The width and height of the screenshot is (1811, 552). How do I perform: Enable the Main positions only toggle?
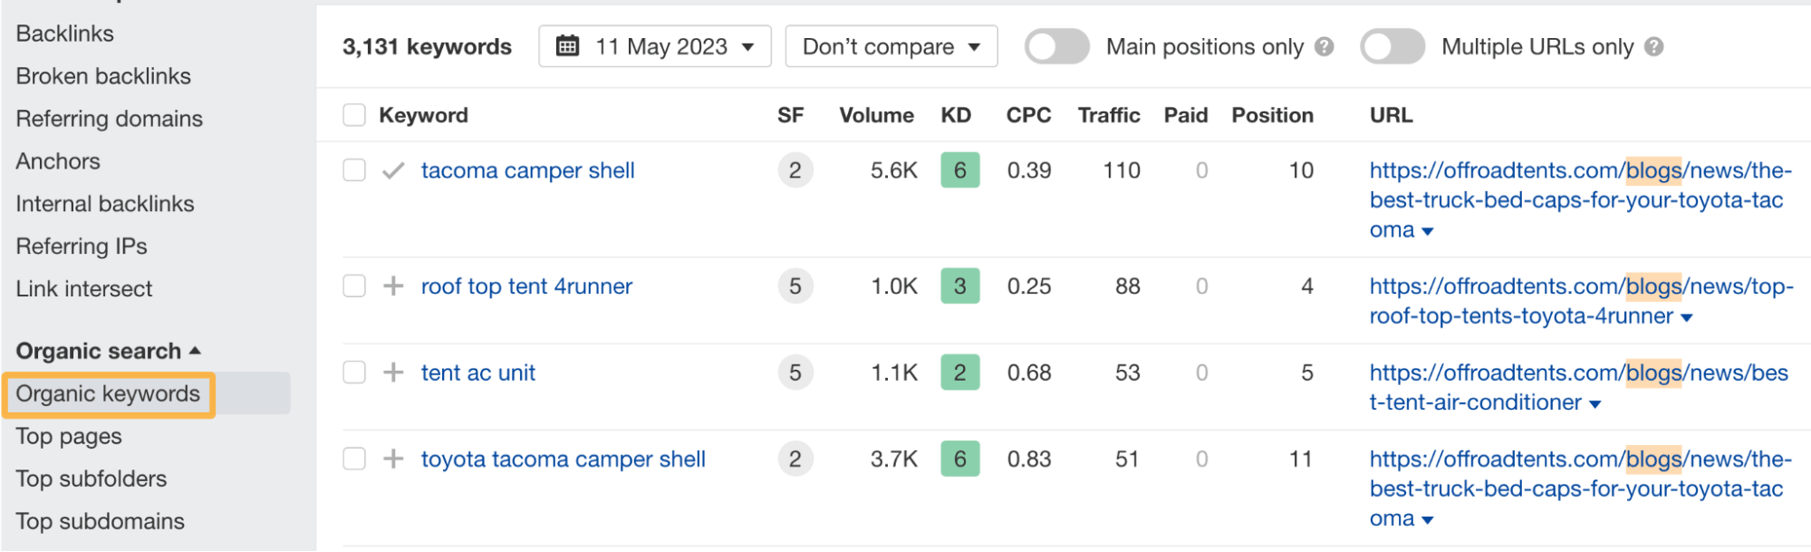[1056, 46]
